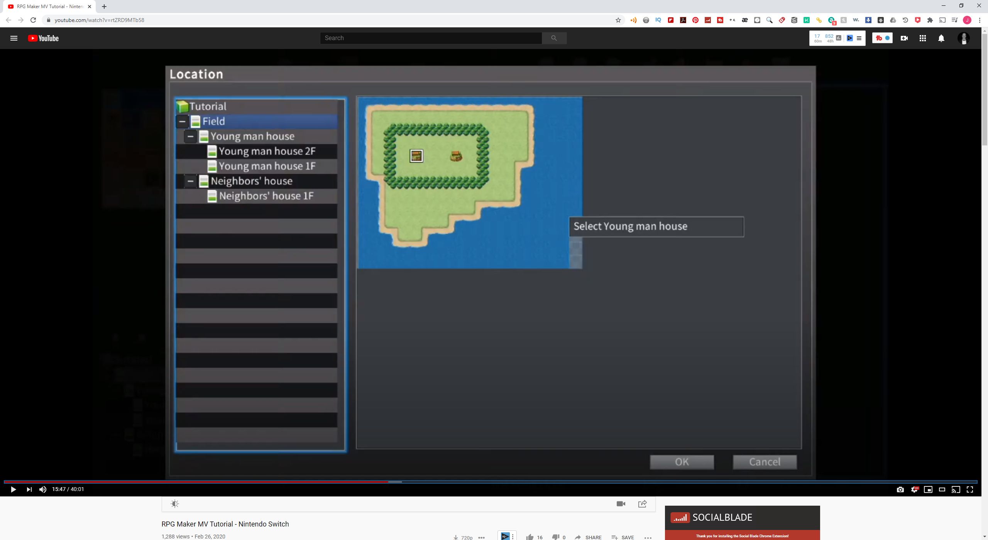Click the selected house tile on map
Screen dimensions: 988x540
[416, 156]
